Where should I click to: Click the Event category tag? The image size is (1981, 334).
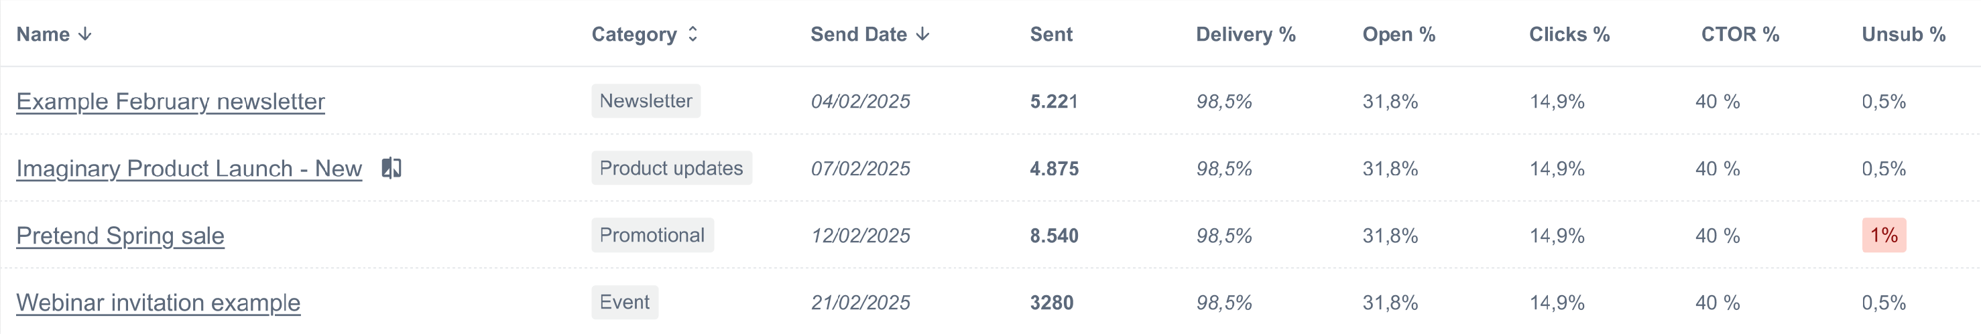[624, 302]
